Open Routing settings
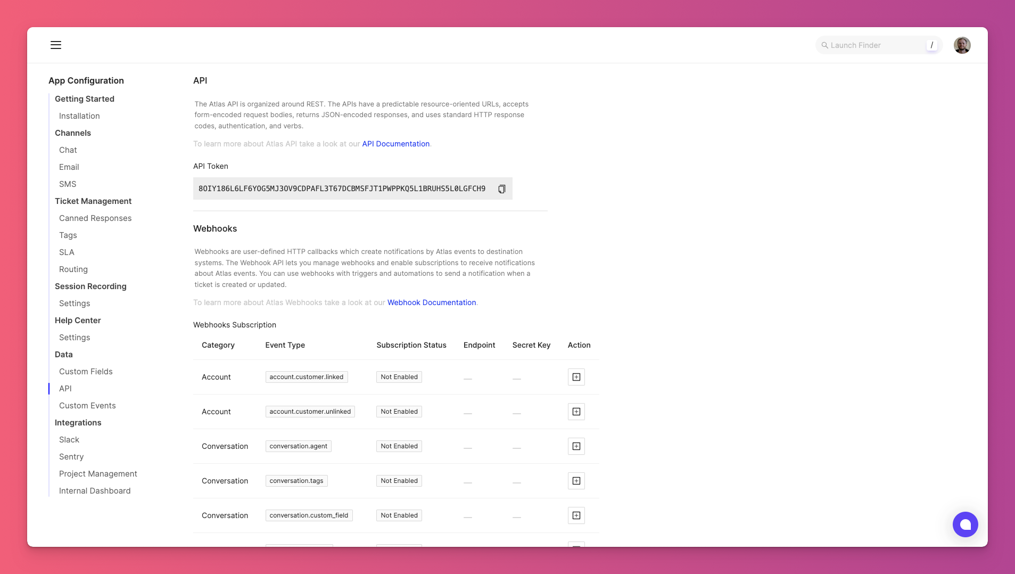Screen dimensions: 1015x574 click(x=73, y=269)
